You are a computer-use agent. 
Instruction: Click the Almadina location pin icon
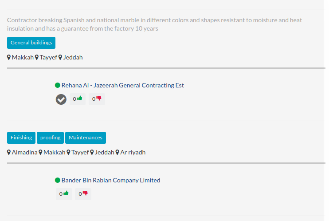tap(9, 152)
